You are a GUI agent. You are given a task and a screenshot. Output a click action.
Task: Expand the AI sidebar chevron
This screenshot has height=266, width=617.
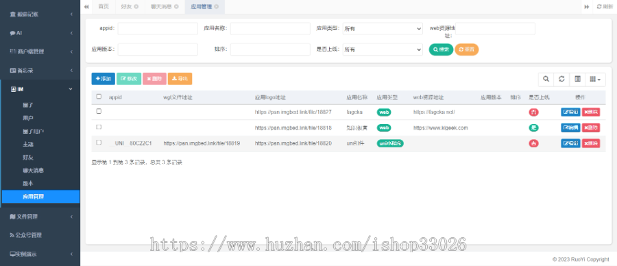(x=71, y=33)
